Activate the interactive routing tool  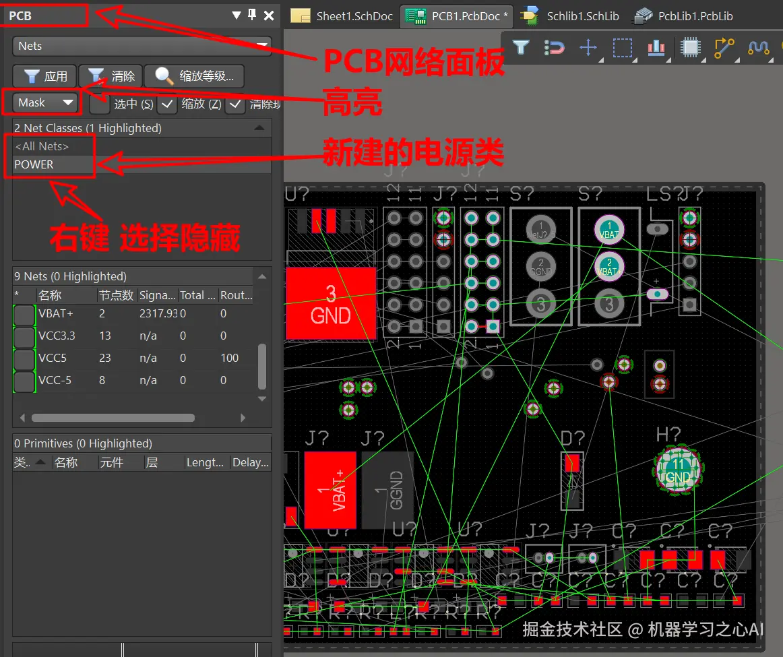724,48
